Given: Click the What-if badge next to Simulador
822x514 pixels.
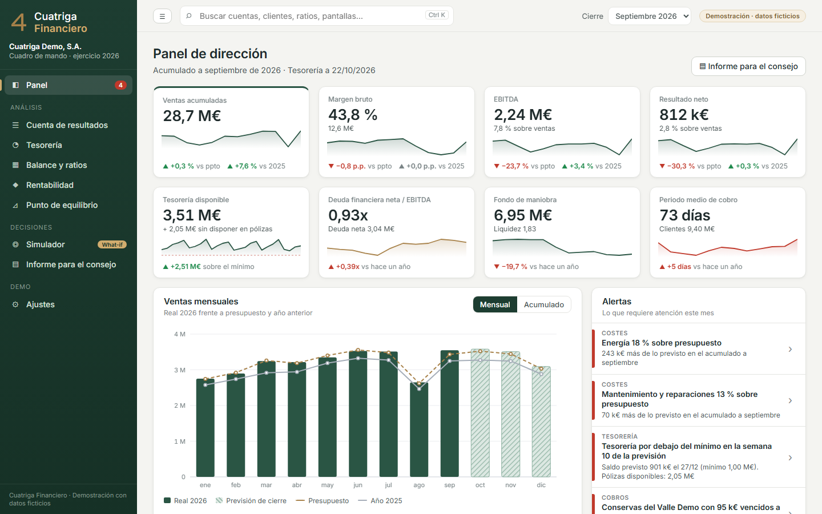Looking at the screenshot, I should (x=112, y=244).
